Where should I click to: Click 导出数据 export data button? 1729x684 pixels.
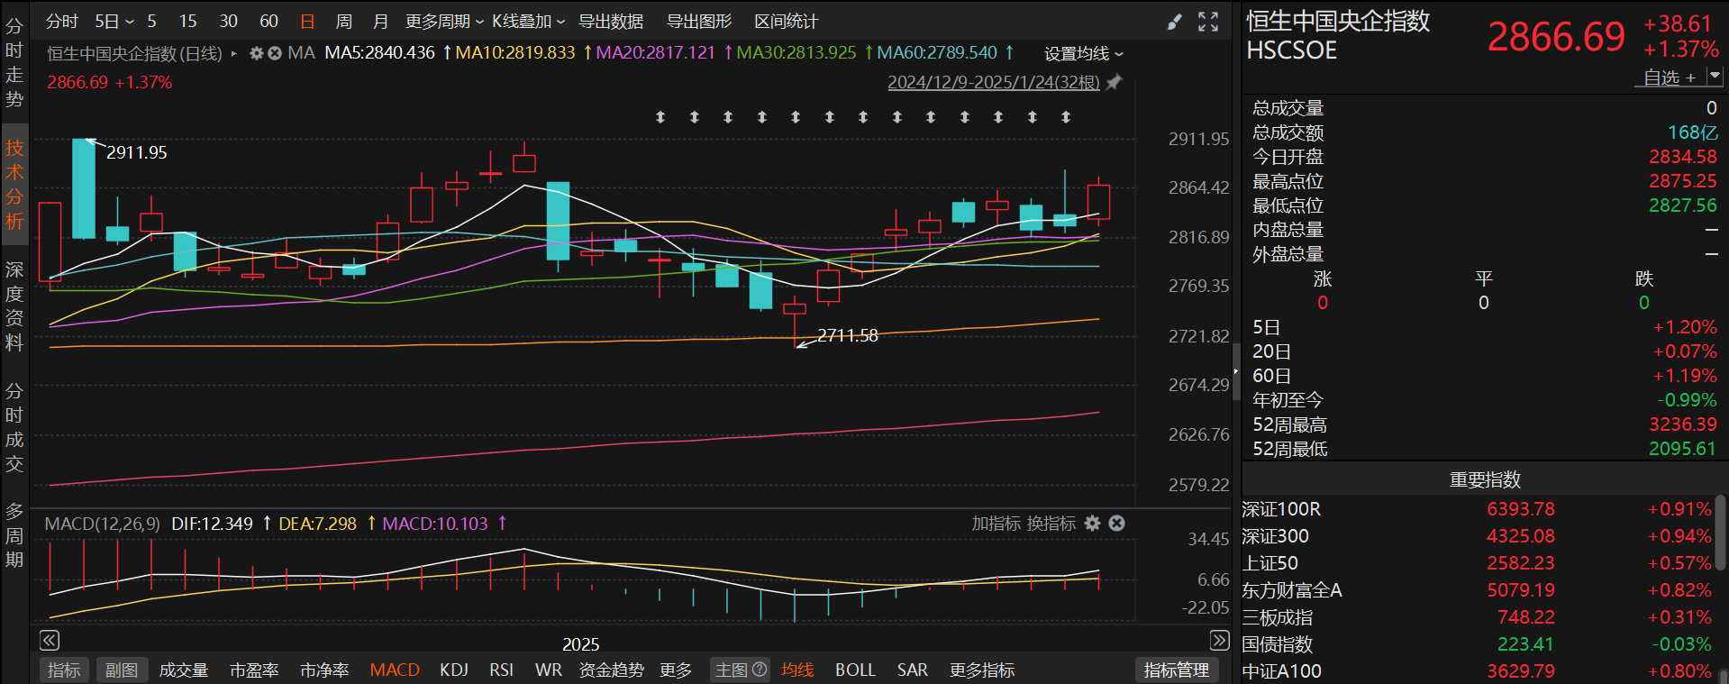coord(611,21)
